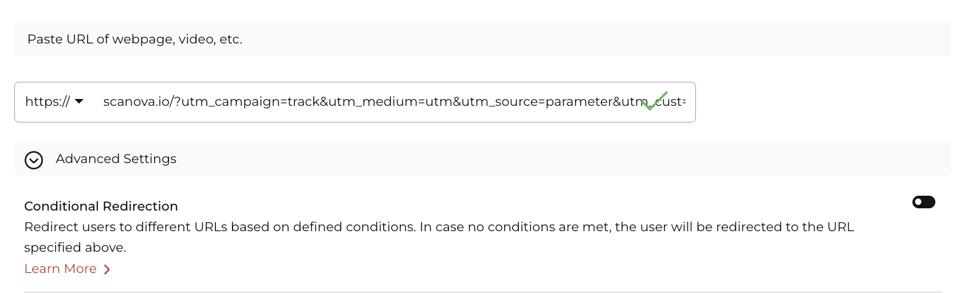Click the redirect description paragraph text
This screenshot has width=976, height=293.
[439, 237]
